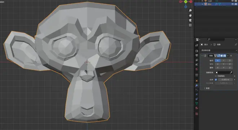Toggle mirror Axis Y button
Viewport: 238px width, 130px height.
coord(224,60)
